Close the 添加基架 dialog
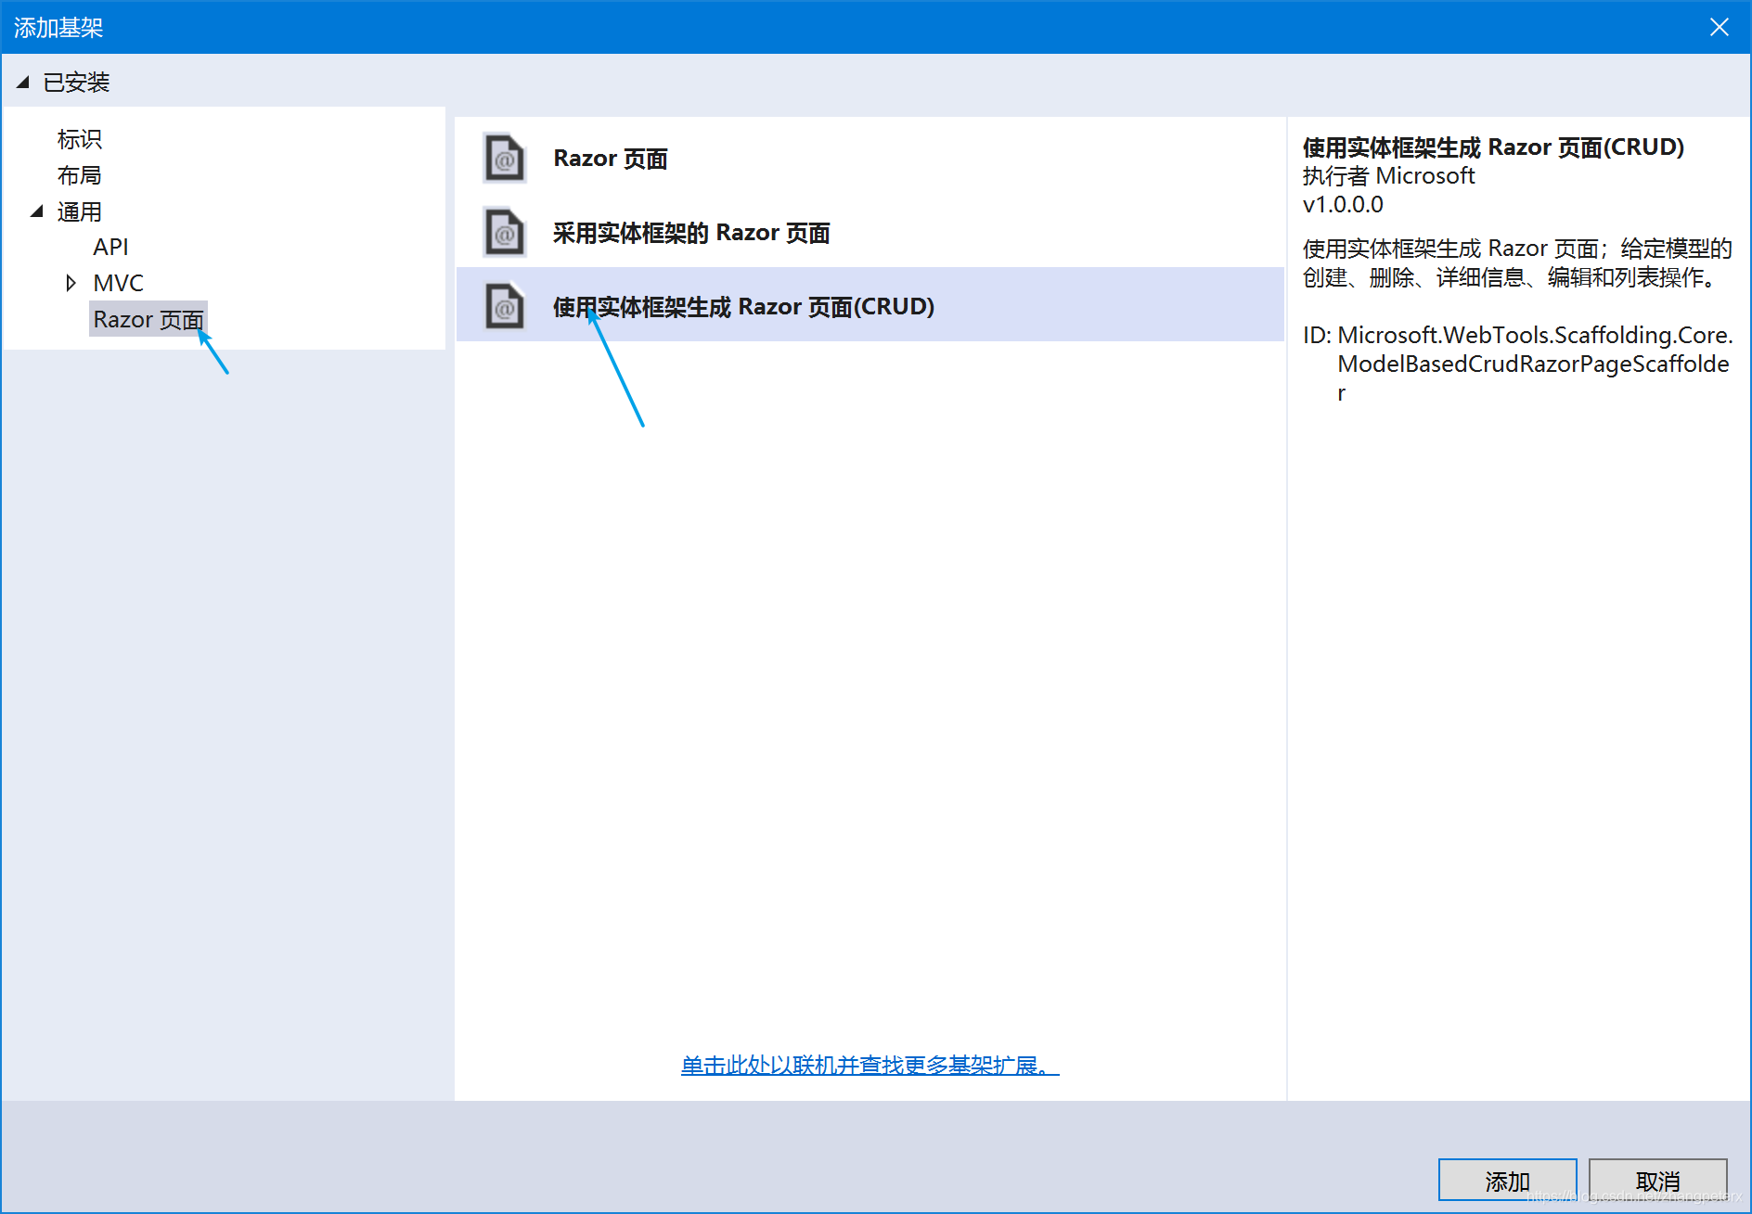The height and width of the screenshot is (1214, 1752). 1719,27
